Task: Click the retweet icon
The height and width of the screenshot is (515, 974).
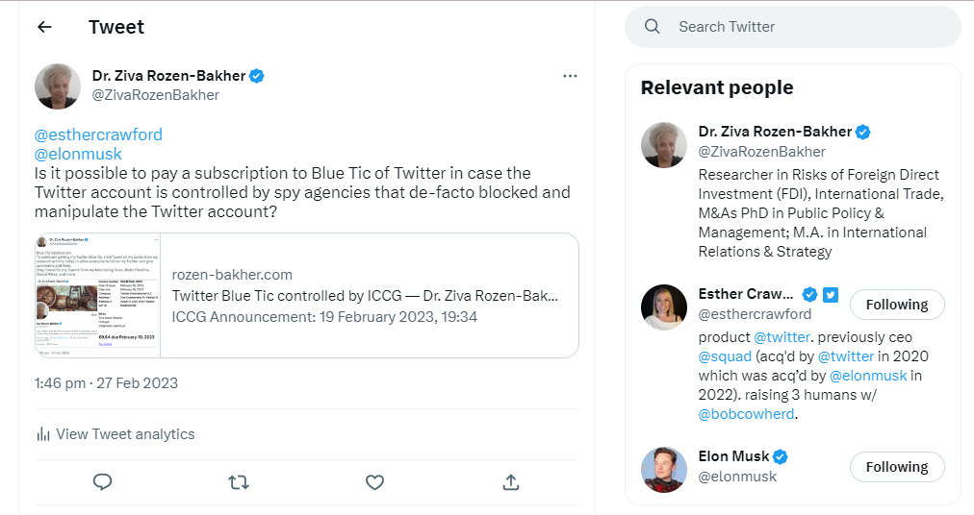Action: coord(239,481)
